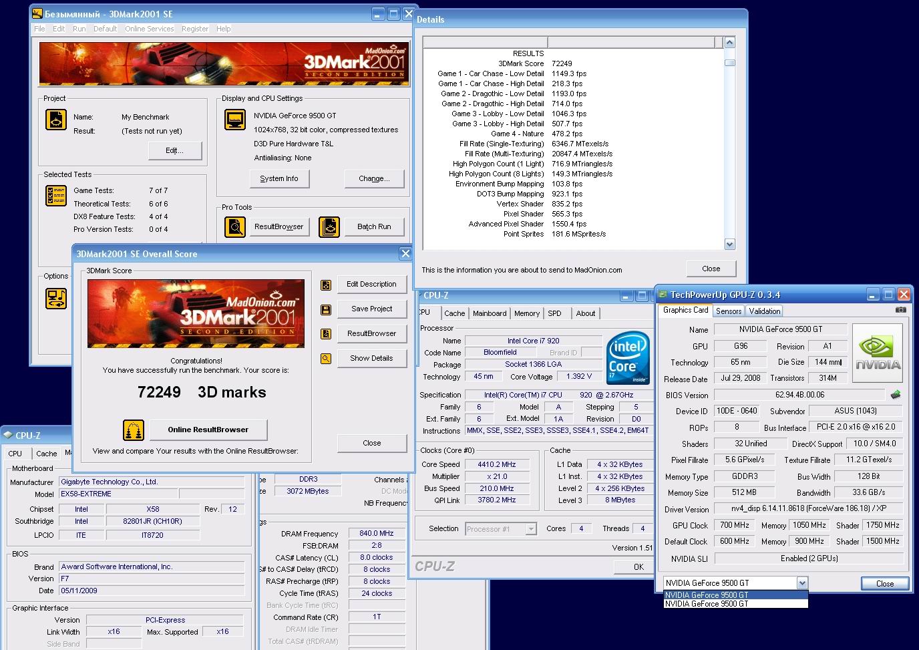Click the System Info button
This screenshot has height=650, width=919.
click(279, 179)
